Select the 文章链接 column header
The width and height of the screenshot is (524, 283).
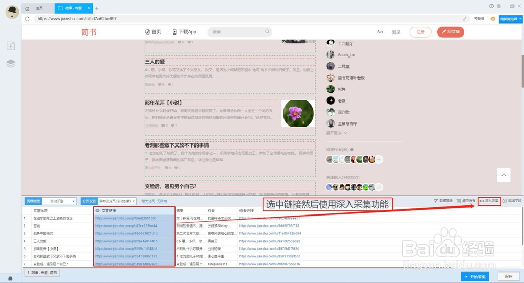134,211
